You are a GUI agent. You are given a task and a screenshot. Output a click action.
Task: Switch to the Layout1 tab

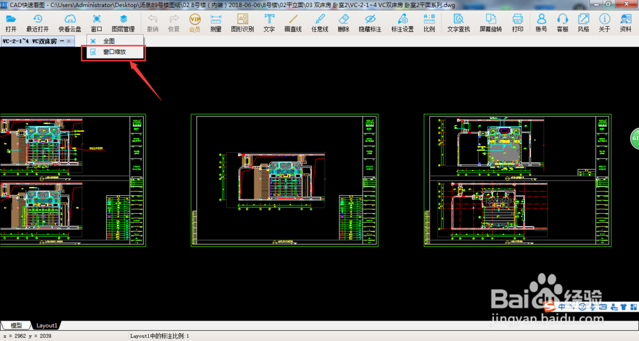47,326
